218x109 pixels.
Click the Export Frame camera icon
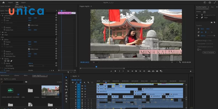point(157,71)
